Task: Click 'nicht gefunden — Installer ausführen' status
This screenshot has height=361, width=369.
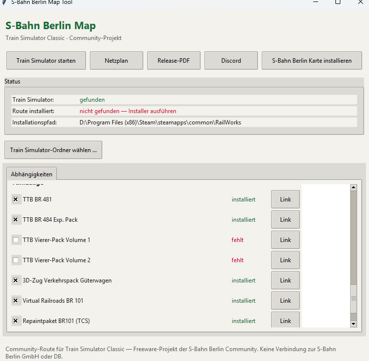Action: (128, 111)
